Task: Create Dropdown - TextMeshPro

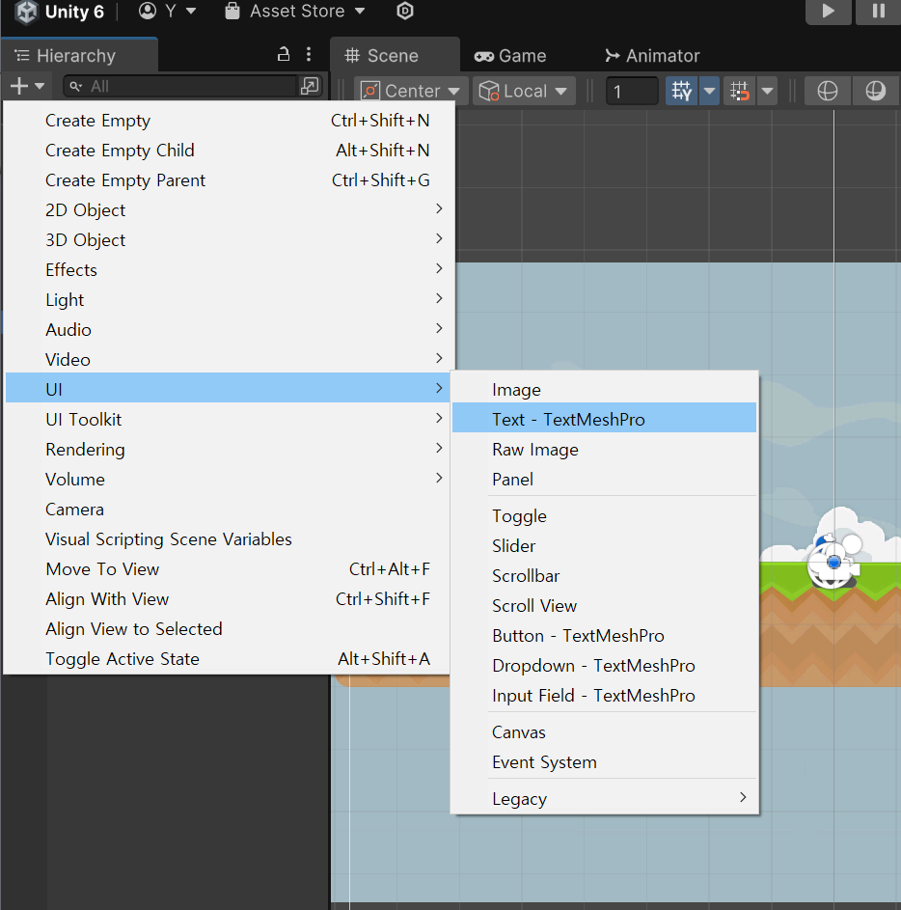Action: click(604, 666)
